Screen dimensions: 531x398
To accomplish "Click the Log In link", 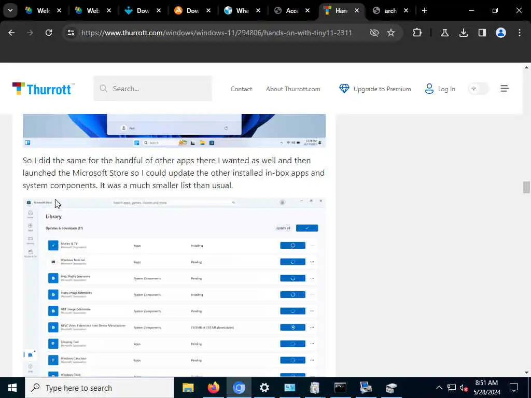I will tap(446, 89).
